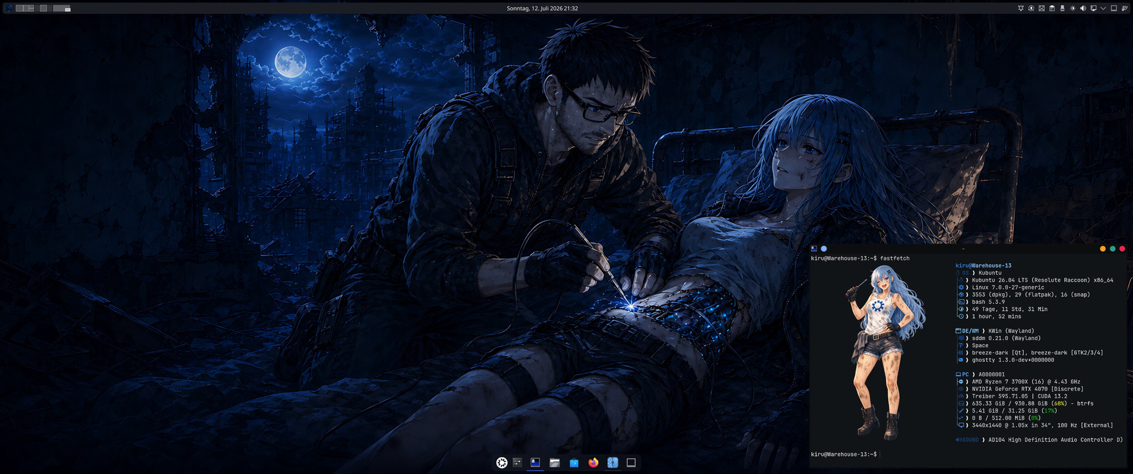
Task: Click the display line starting '3440x1440 @ 1.05x'
Action: [1043, 425]
